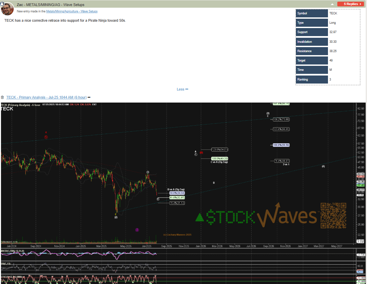
Task: Click the sentence about TECK's corrective retrace
Action: 65,20
